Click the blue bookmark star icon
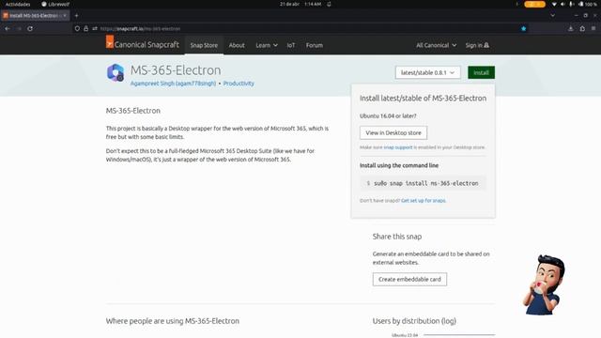 [x=524, y=29]
